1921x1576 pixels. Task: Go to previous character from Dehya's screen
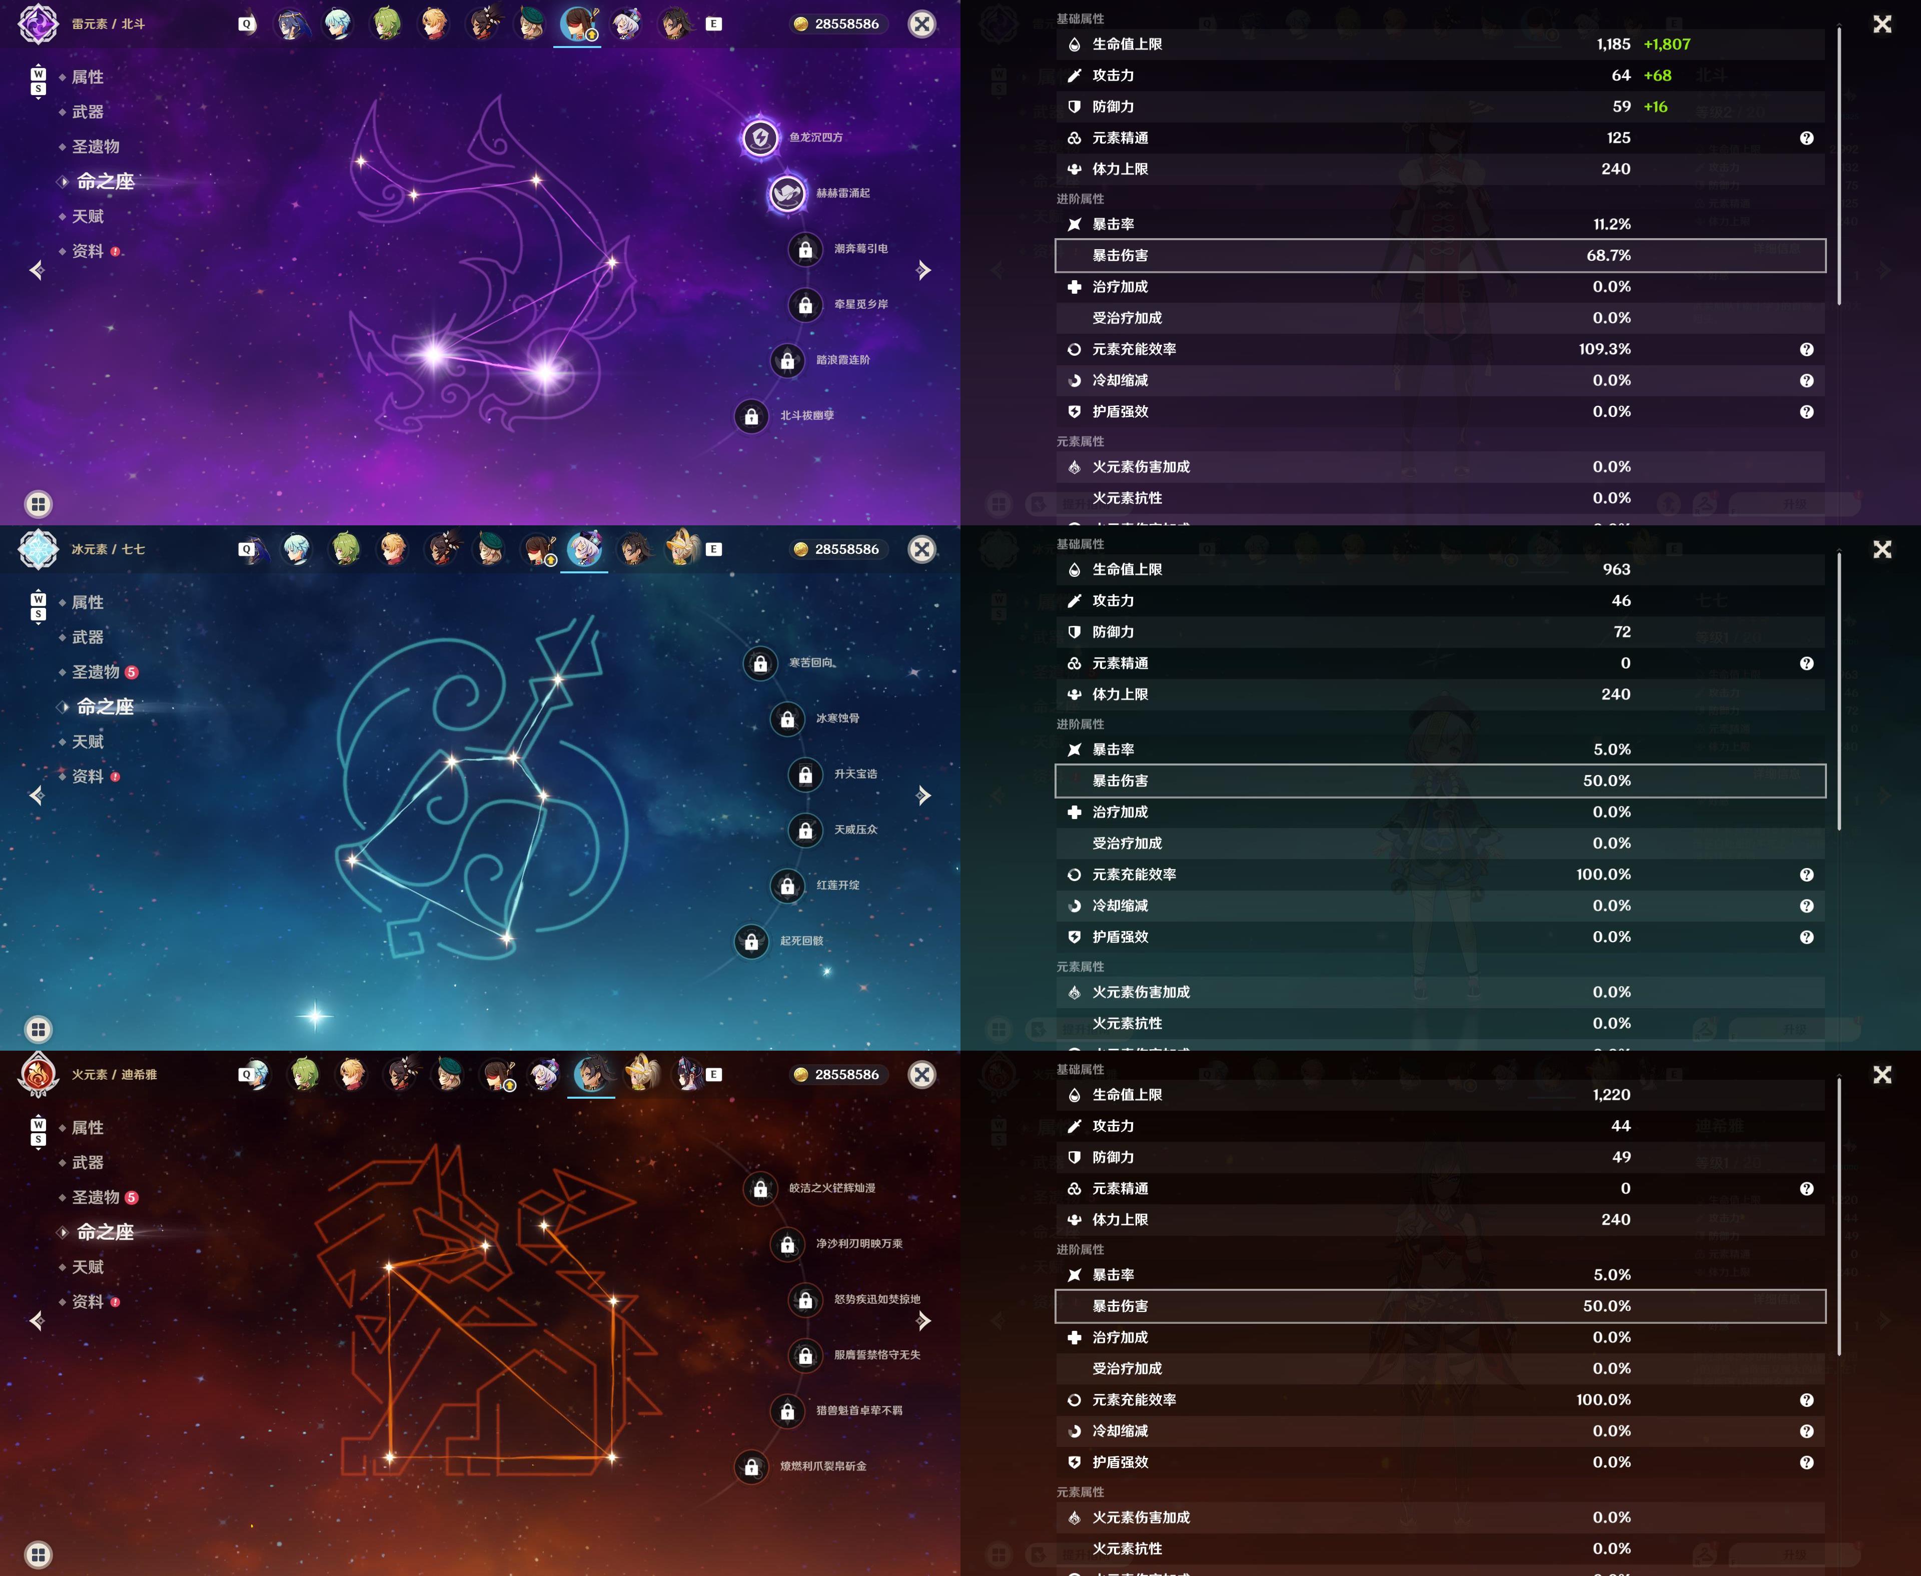point(37,1321)
